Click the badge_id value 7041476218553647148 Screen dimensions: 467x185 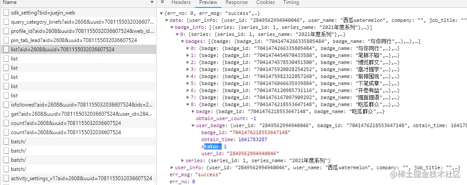[x=261, y=132]
